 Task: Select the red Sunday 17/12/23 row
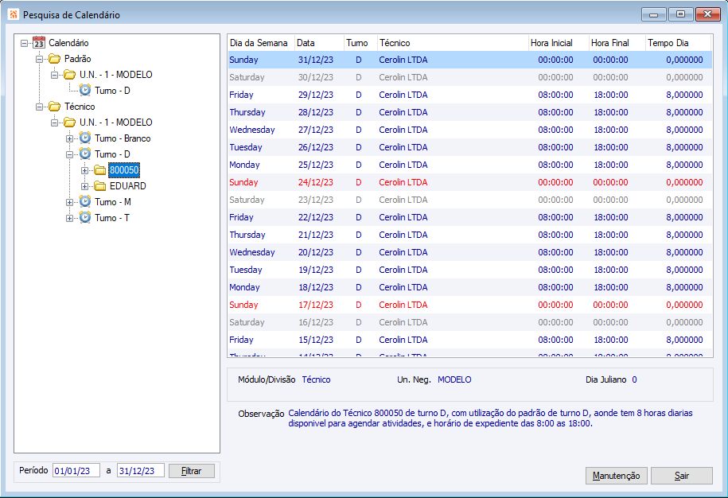click(470, 305)
